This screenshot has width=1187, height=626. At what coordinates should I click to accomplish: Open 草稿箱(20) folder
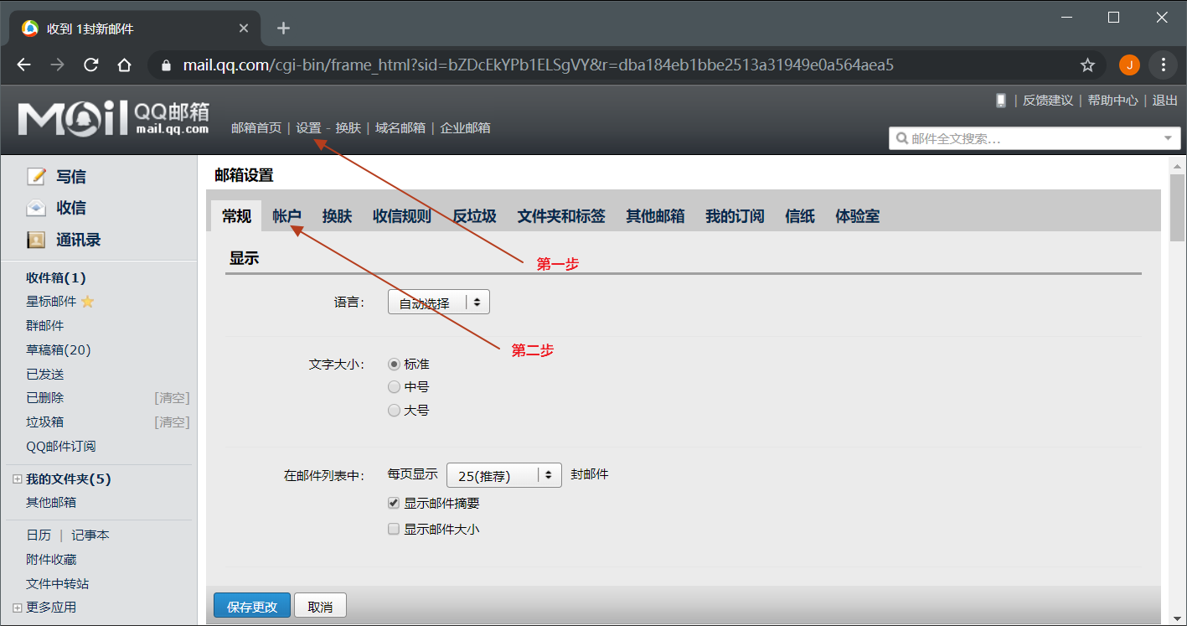point(59,350)
